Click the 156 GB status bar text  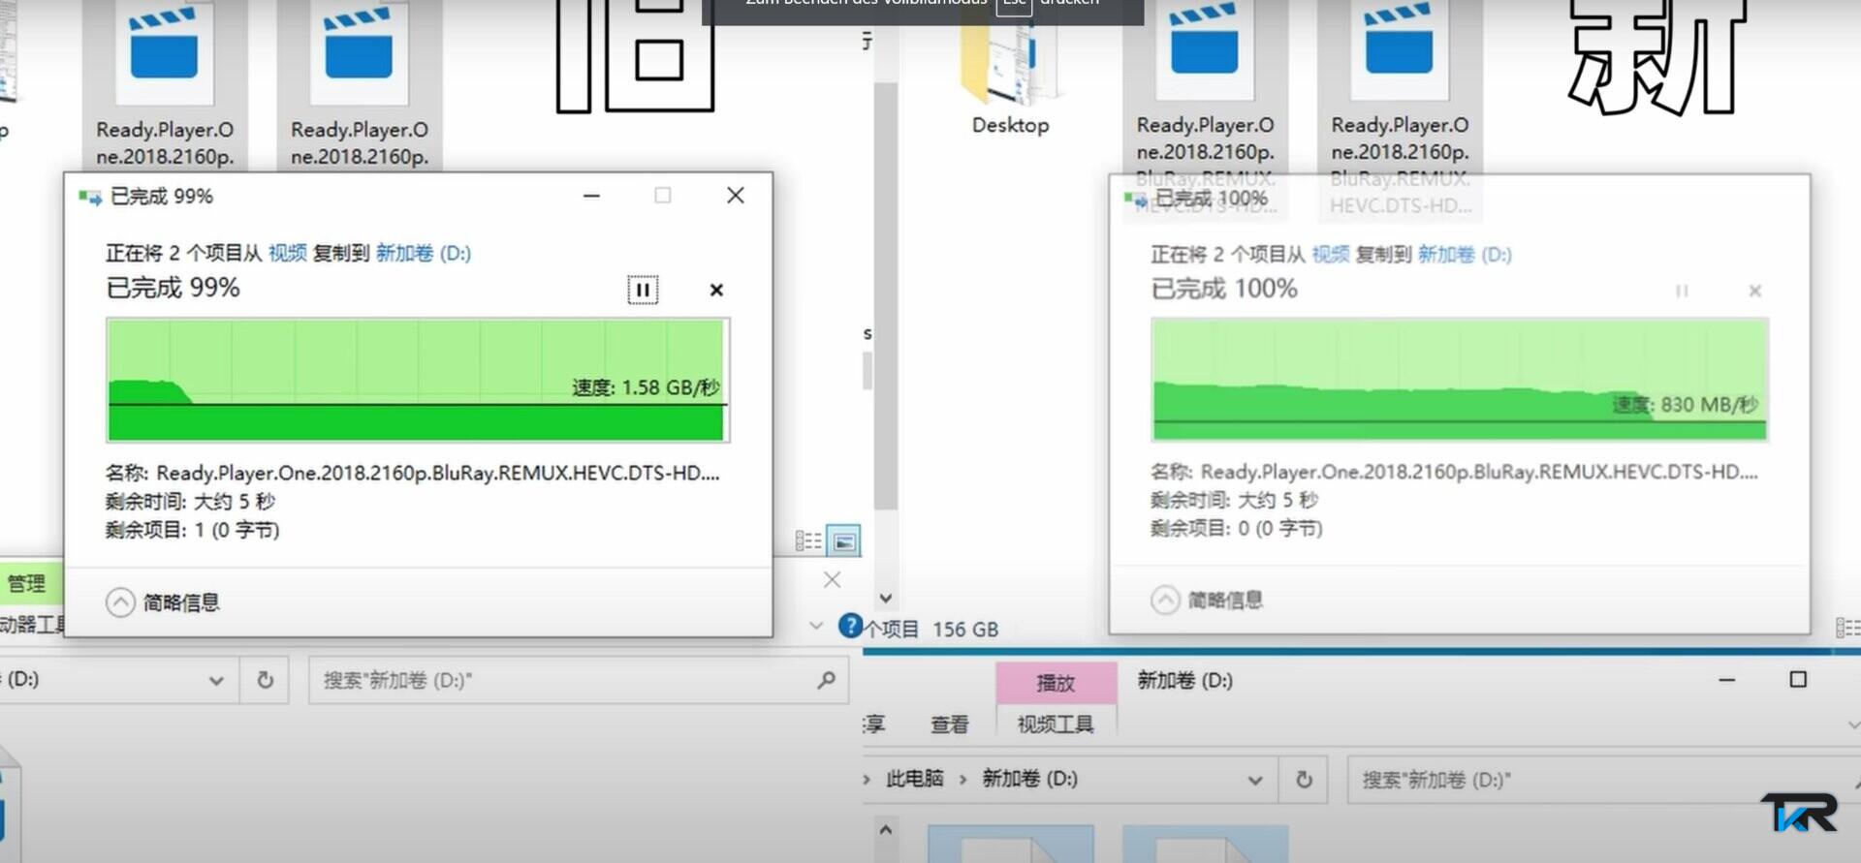[x=965, y=630]
